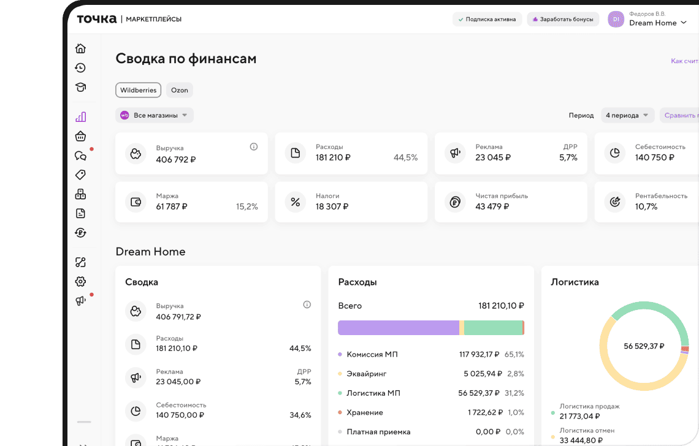Click the purple Комиссия МП bar segment
This screenshot has height=446, width=699.
(x=398, y=328)
